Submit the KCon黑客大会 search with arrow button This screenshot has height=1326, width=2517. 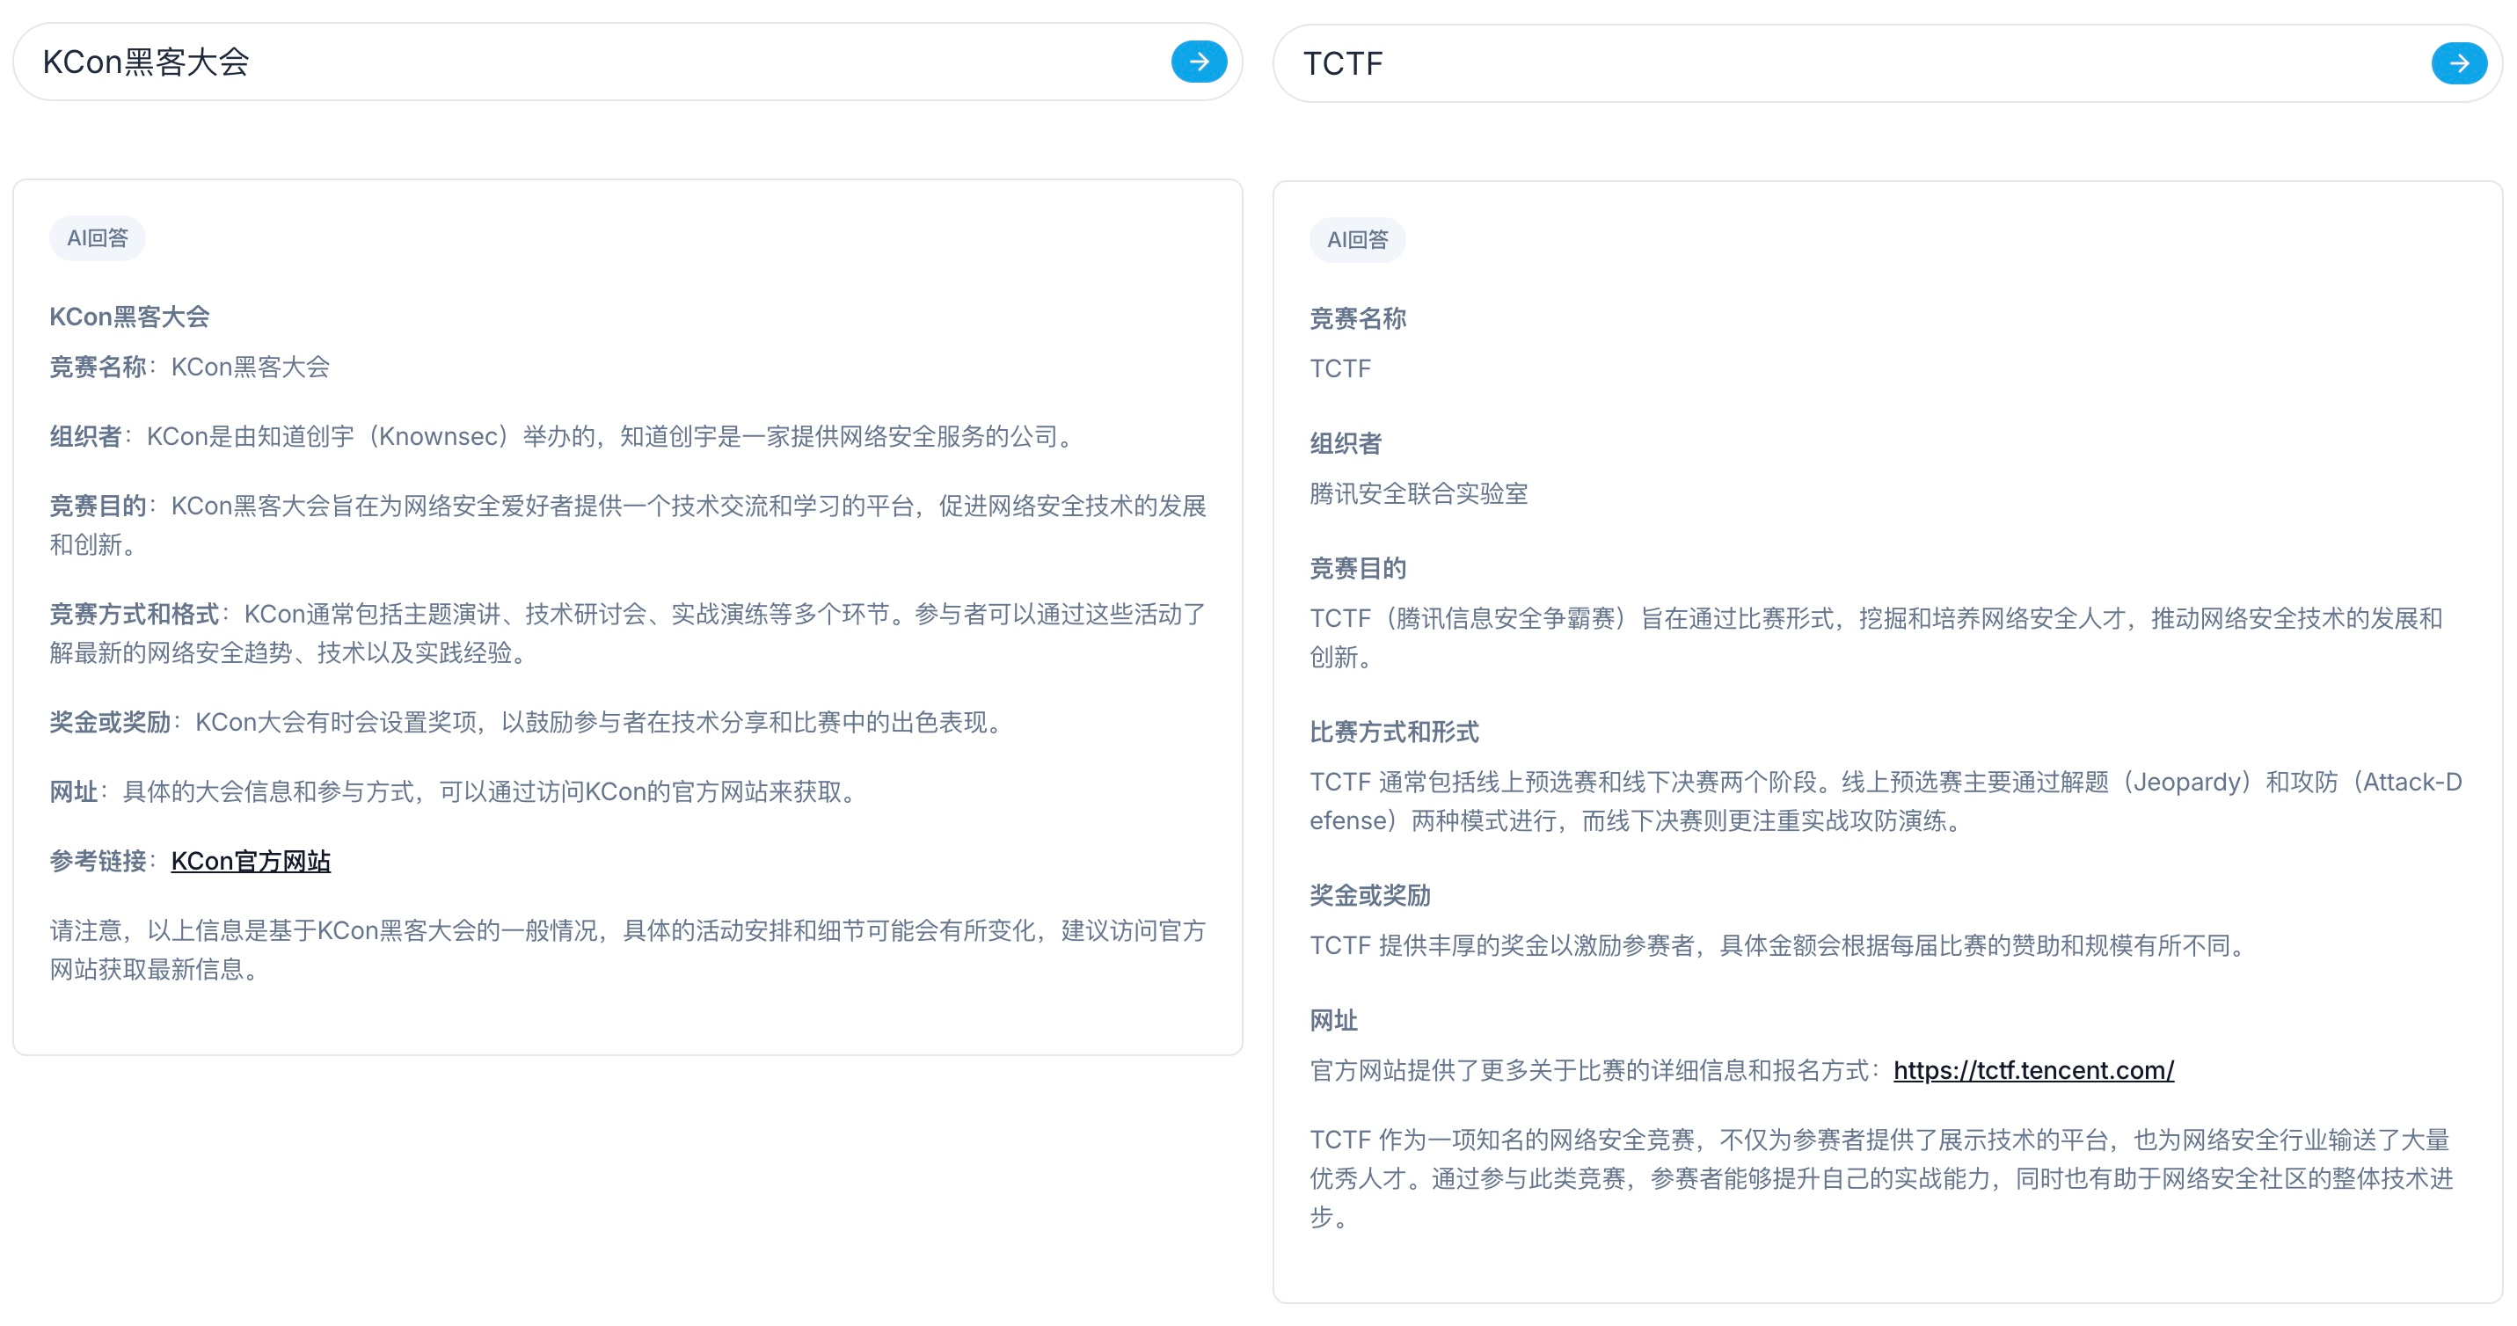1199,62
